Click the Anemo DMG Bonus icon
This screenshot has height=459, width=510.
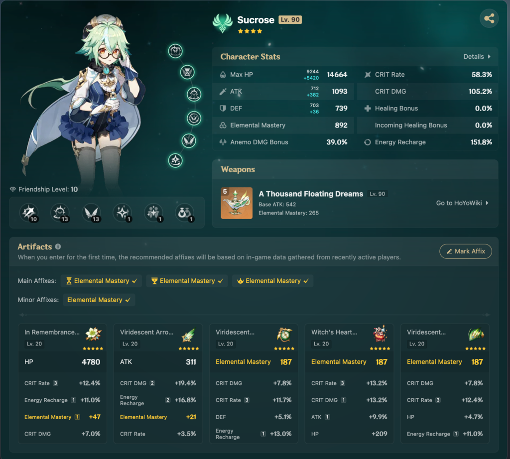[x=223, y=142]
